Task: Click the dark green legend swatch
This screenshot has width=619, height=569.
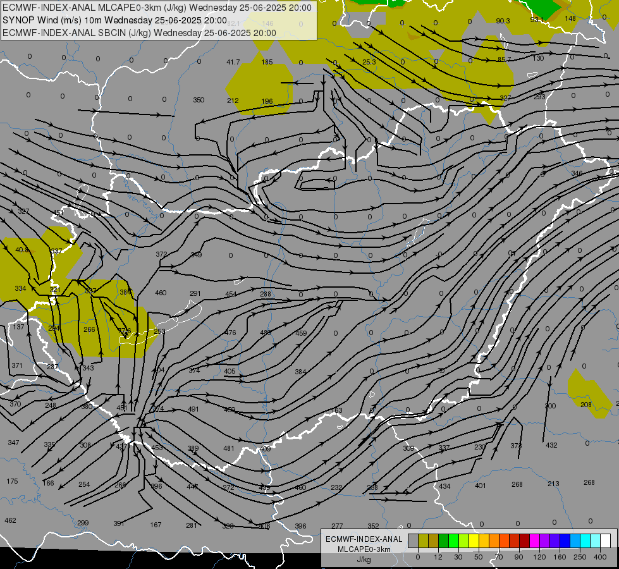Action: tap(444, 541)
